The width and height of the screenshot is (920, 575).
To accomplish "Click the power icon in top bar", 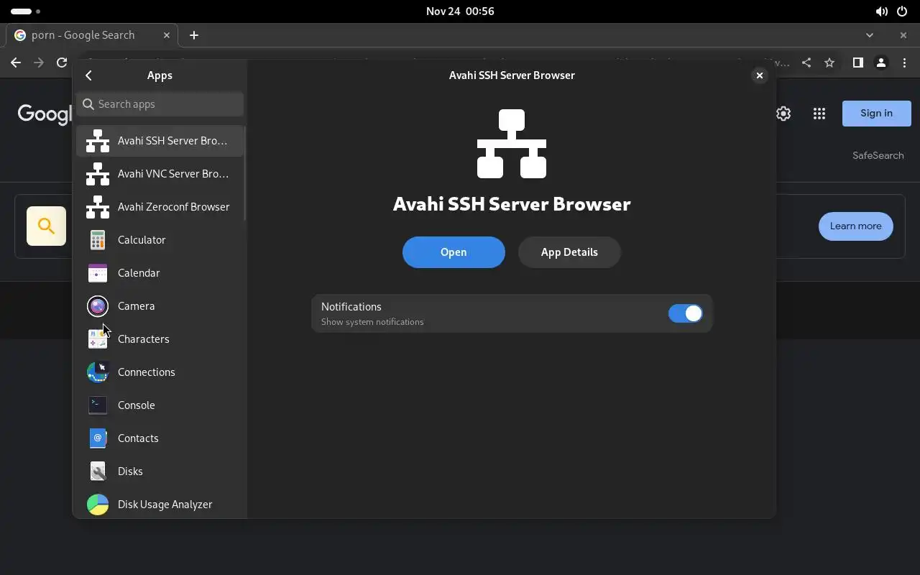I will pos(902,11).
